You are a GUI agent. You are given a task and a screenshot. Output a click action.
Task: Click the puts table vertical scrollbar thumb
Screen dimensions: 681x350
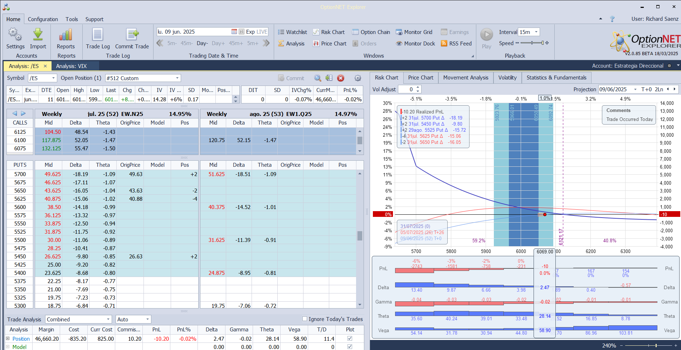[360, 235]
